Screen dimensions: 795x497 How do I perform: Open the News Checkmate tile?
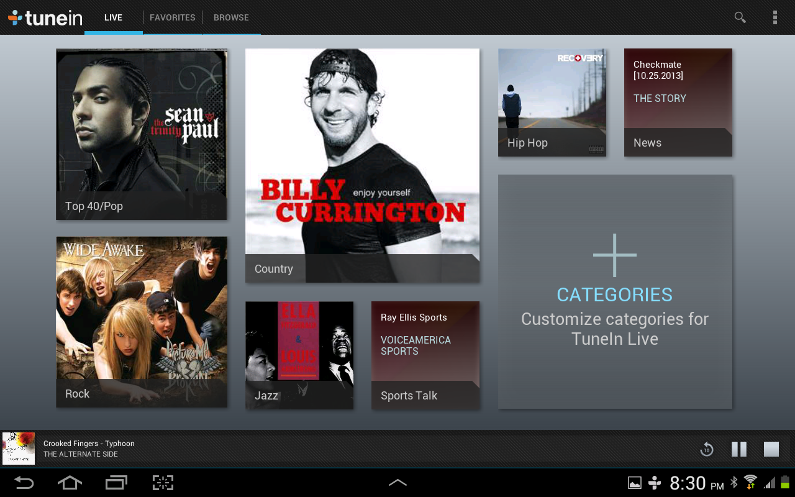(x=678, y=103)
